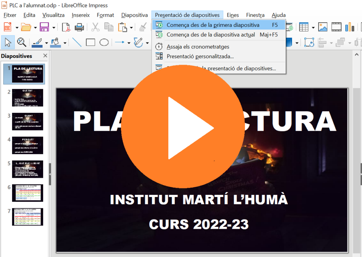This screenshot has width=362, height=257.
Task: Close the Diapositives panel
Action: 45,56
